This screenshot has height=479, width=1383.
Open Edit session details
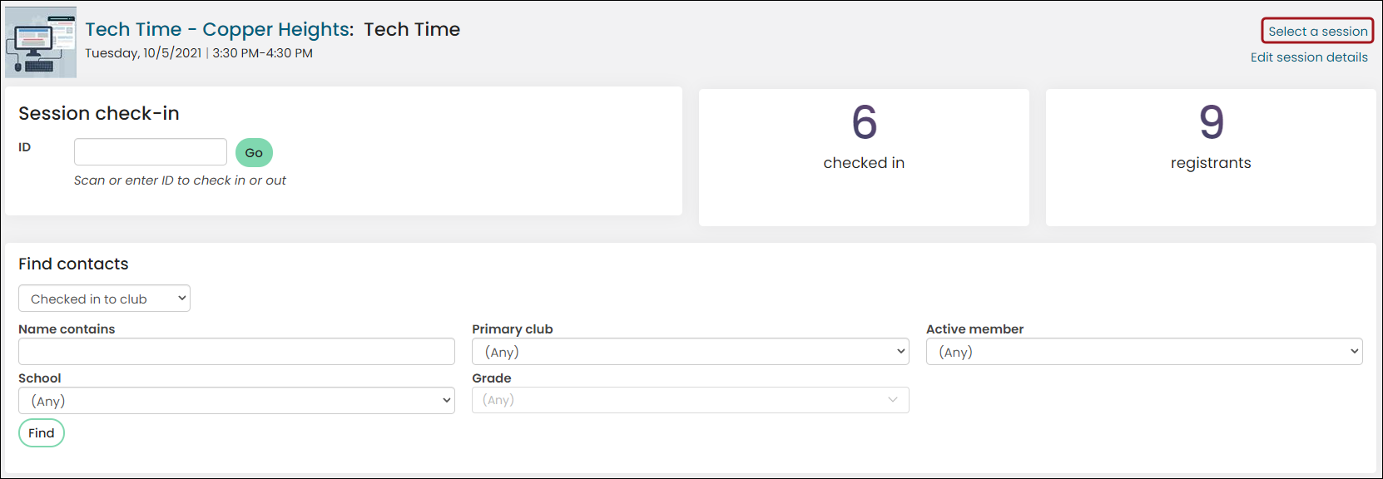coord(1309,57)
